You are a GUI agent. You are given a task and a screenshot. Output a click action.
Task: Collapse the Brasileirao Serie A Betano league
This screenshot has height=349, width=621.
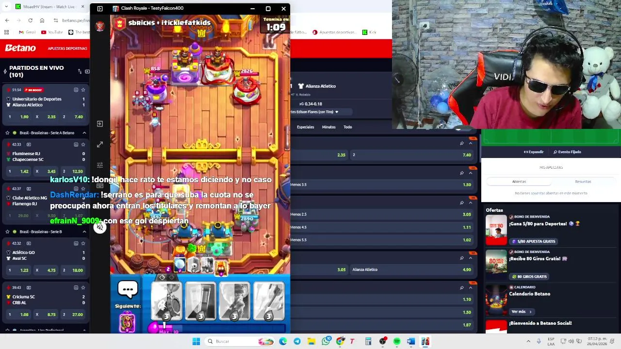pyautogui.click(x=84, y=132)
